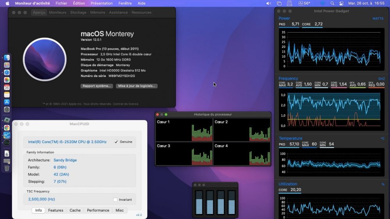
Task: Click the Cœur 2 history graph
Action: 242,130
